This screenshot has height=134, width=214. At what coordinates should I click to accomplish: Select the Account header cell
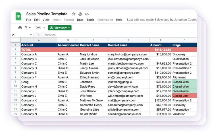click(x=39, y=45)
